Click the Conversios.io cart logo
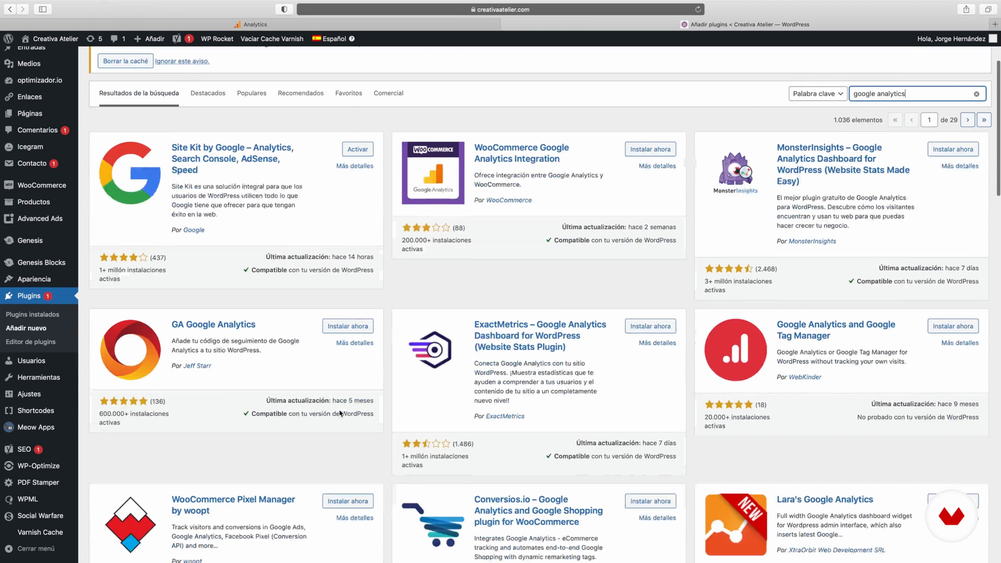The image size is (1001, 563). click(x=433, y=524)
